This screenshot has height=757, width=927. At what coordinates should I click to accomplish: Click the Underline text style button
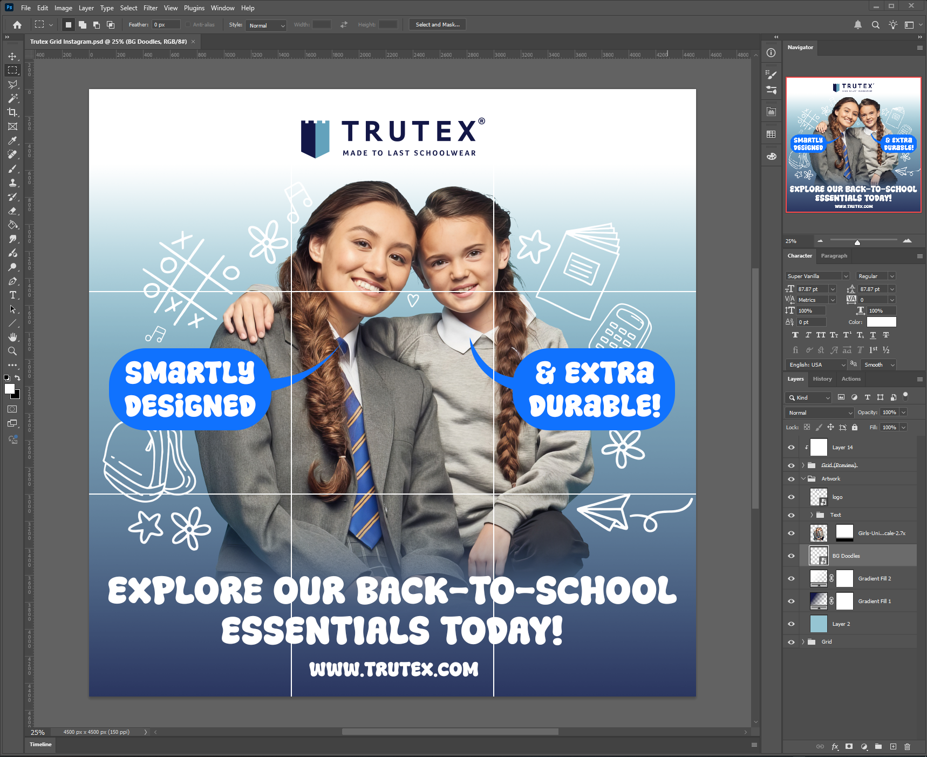[873, 335]
